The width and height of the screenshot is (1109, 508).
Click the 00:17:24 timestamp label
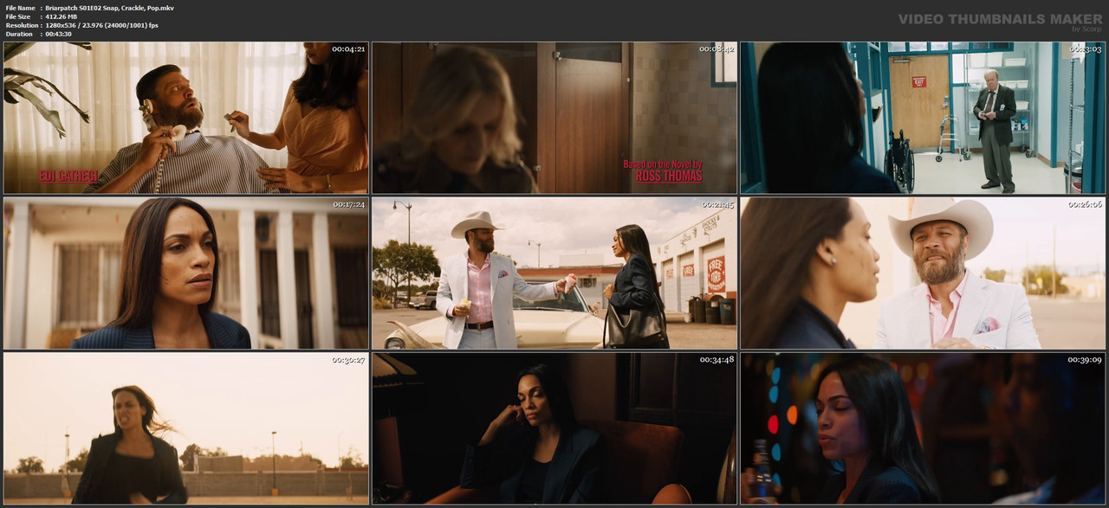pyautogui.click(x=348, y=204)
